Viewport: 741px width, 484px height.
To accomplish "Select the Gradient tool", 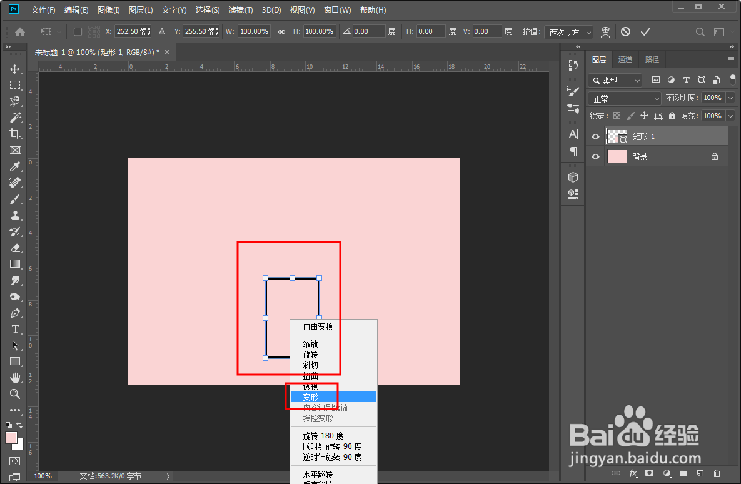I will [x=15, y=264].
